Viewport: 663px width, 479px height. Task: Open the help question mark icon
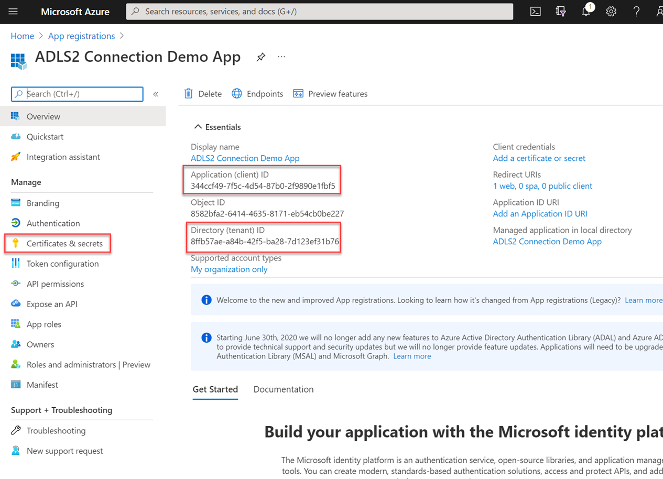click(636, 11)
